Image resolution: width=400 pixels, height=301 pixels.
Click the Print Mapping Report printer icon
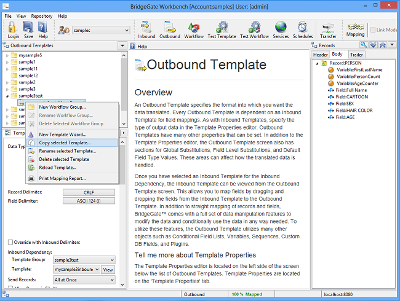31,178
